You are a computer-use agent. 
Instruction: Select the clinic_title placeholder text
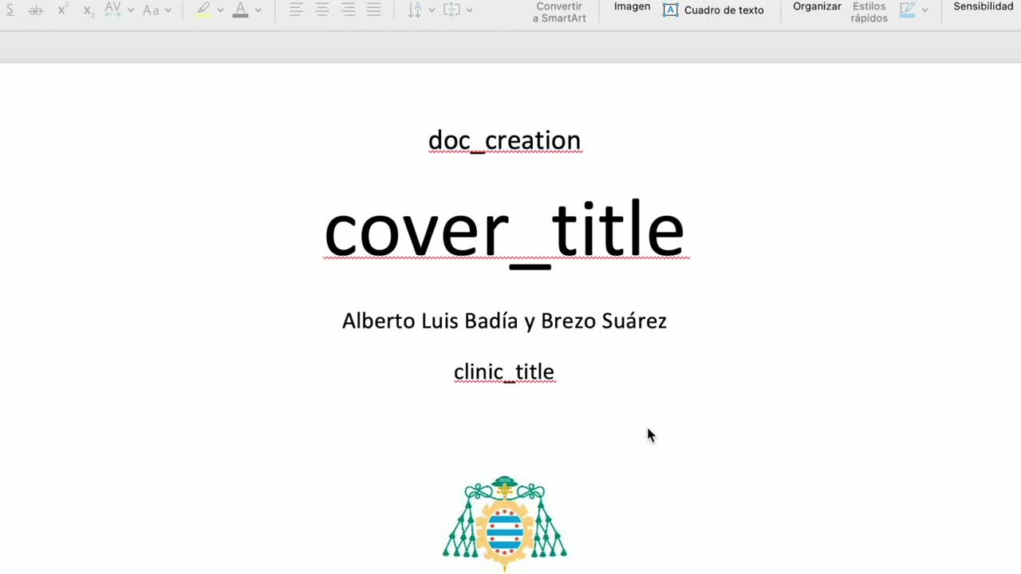pos(504,372)
